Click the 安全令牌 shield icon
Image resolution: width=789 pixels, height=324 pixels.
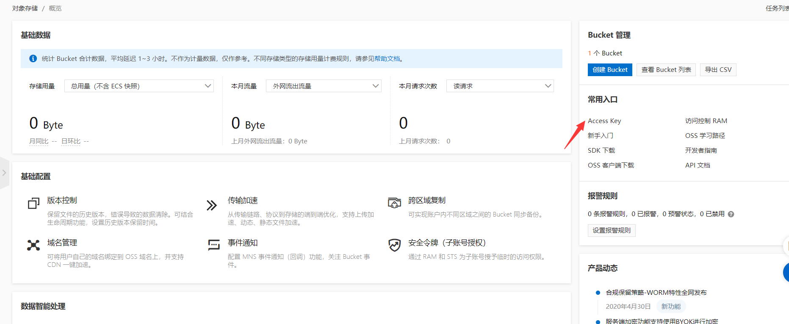point(395,245)
